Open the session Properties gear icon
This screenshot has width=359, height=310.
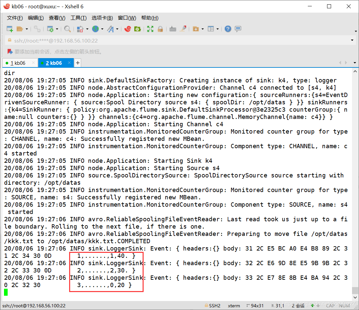[50, 29]
